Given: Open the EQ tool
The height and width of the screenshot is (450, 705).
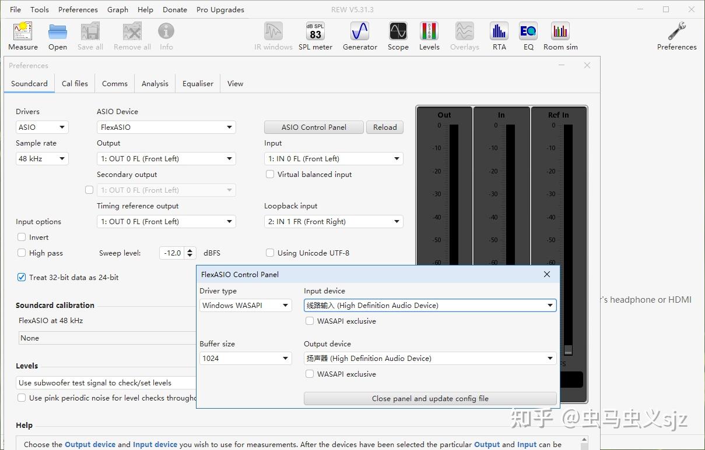Looking at the screenshot, I should tap(528, 36).
